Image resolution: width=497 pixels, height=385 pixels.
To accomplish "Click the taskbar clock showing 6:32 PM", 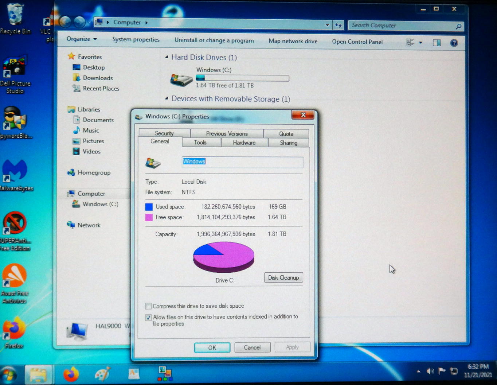I will [478, 371].
